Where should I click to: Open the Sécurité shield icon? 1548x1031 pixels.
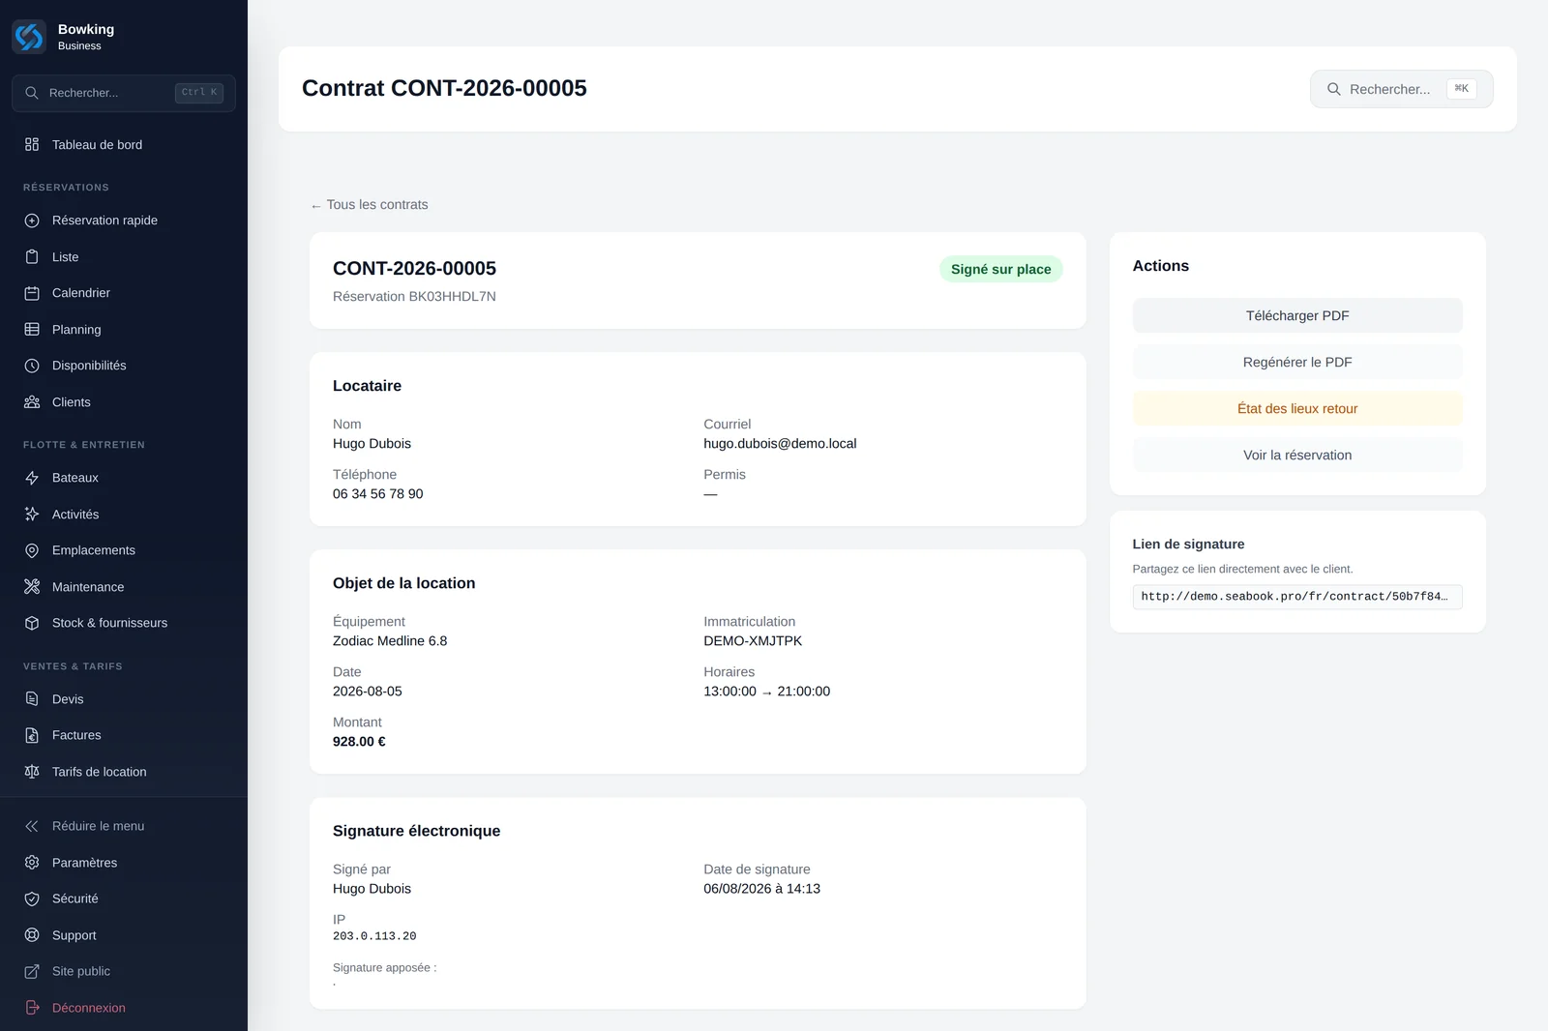coord(32,898)
